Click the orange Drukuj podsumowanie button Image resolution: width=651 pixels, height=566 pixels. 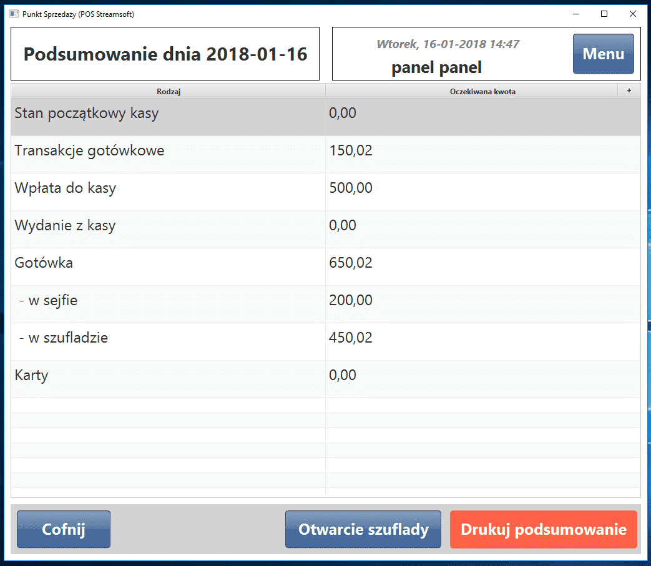tap(543, 529)
